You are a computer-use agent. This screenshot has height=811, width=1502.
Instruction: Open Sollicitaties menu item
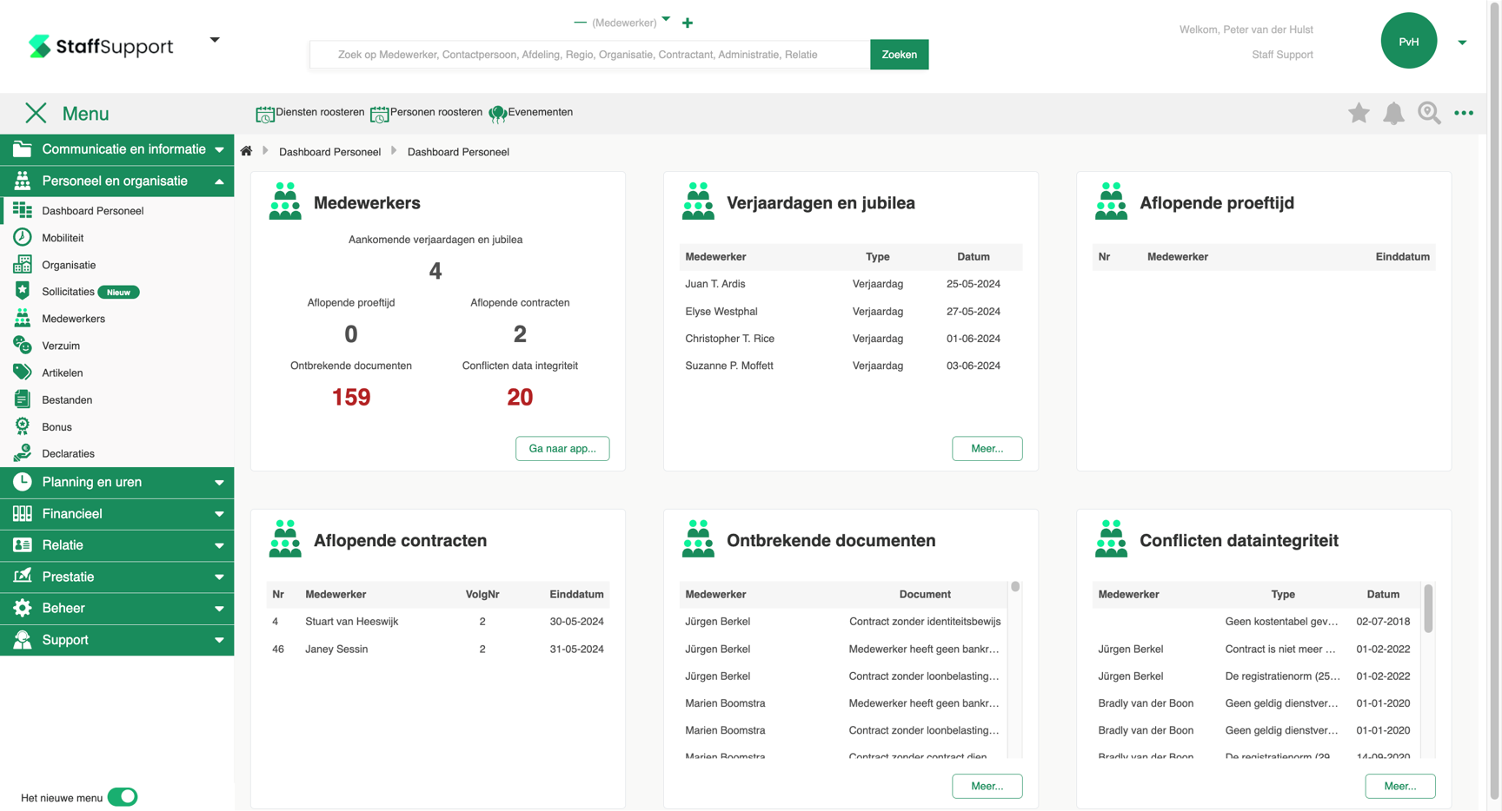[68, 292]
